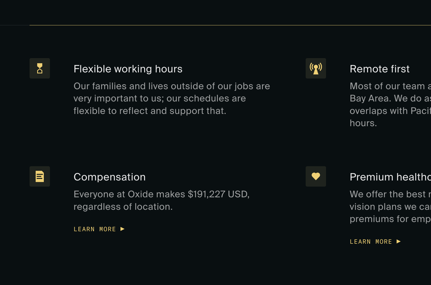431x285 pixels.
Task: Click the Flexible working hours heading
Action: 128,69
